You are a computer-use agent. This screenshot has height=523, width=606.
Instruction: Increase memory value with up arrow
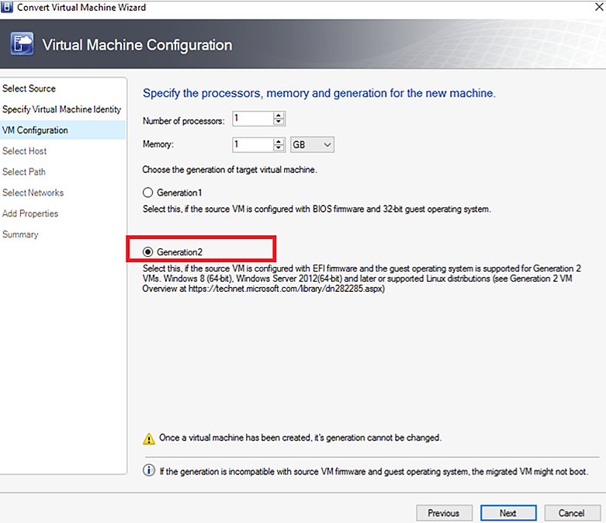(x=279, y=141)
